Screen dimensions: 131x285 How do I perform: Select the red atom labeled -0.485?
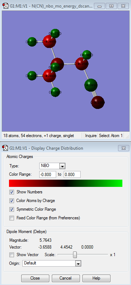(x=49, y=42)
